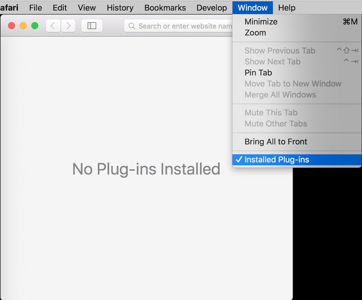The image size is (362, 300).
Task: Select the checked Installed Plug-ins window item
Action: tap(277, 160)
